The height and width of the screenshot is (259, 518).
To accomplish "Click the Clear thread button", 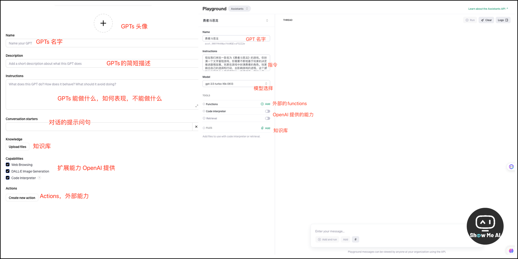I will (486, 20).
